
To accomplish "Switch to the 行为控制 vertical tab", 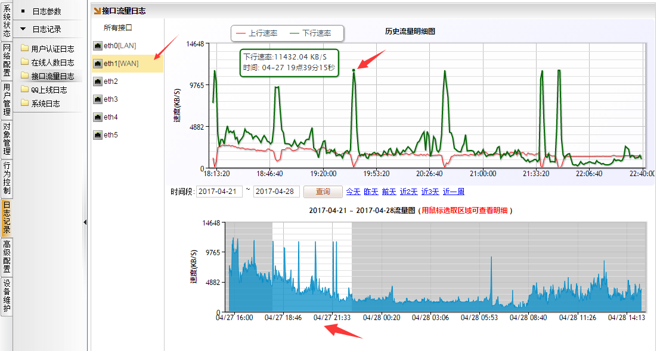I will (x=7, y=178).
